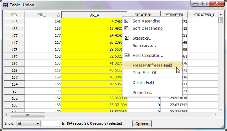227x131 pixels.
Task: Click the vertical scrollbar up arrow
Action: (x=221, y=14)
